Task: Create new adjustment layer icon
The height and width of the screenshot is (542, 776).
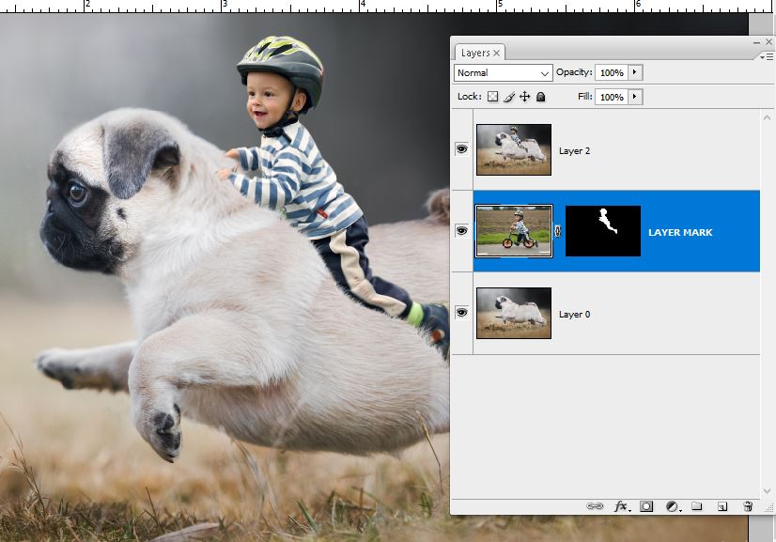Action: 673,506
